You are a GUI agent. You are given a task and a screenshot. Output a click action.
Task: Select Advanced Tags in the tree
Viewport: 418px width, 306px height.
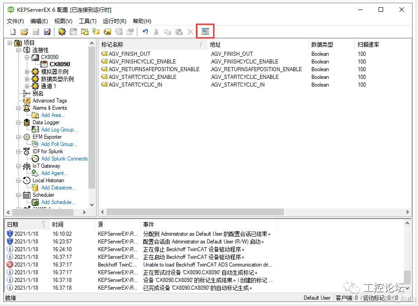49,101
